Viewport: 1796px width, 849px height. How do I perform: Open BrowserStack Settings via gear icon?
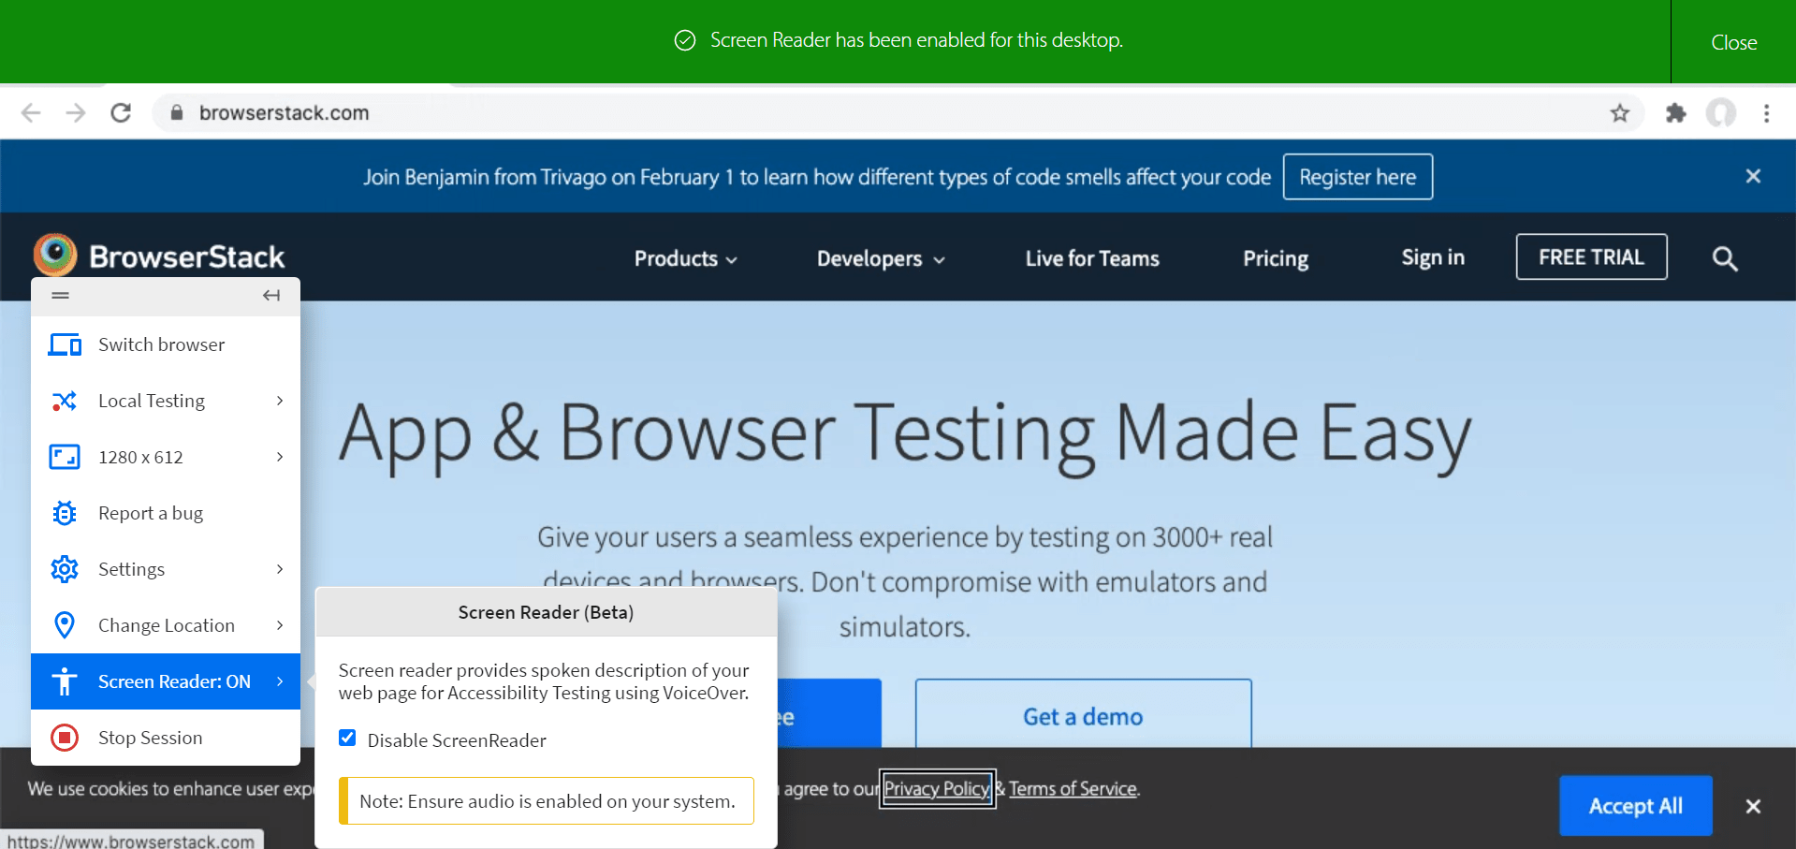coord(64,569)
